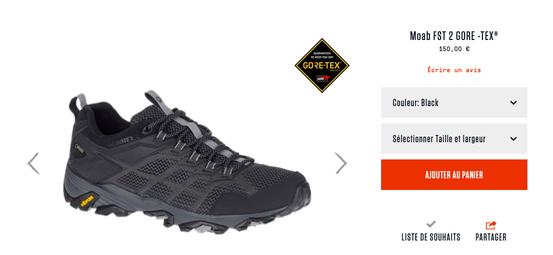The width and height of the screenshot is (553, 255).
Task: Click the yellow Vibram logo on the sole
Action: 87,201
